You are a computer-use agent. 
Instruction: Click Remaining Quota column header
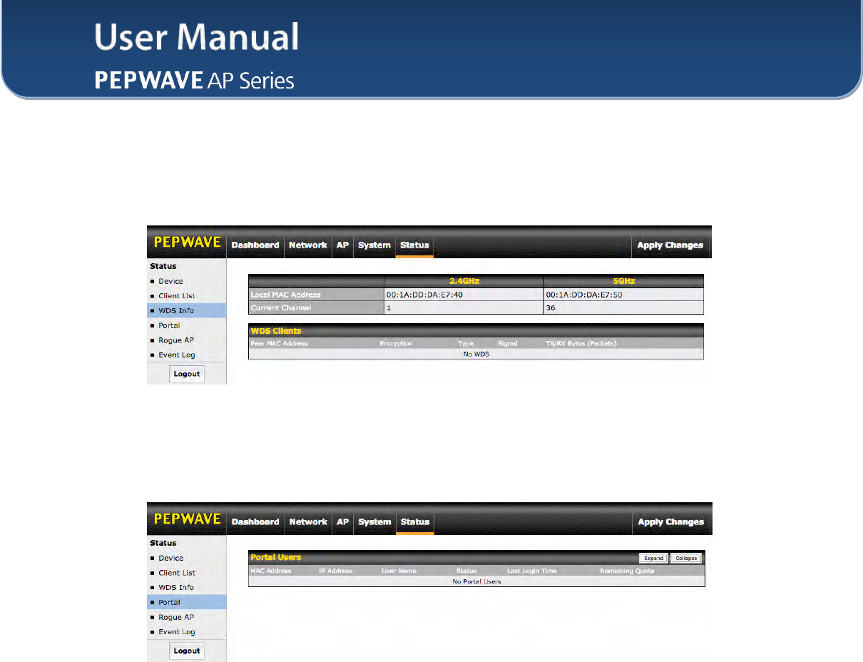(x=627, y=571)
